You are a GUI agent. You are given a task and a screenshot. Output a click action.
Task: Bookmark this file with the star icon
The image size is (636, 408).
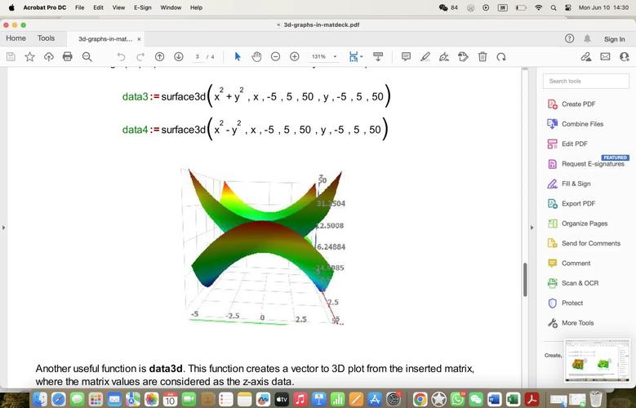(30, 56)
